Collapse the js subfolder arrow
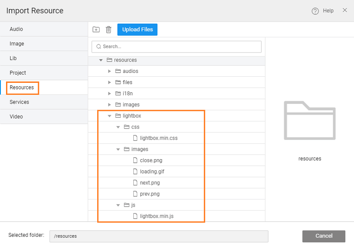 click(x=118, y=205)
